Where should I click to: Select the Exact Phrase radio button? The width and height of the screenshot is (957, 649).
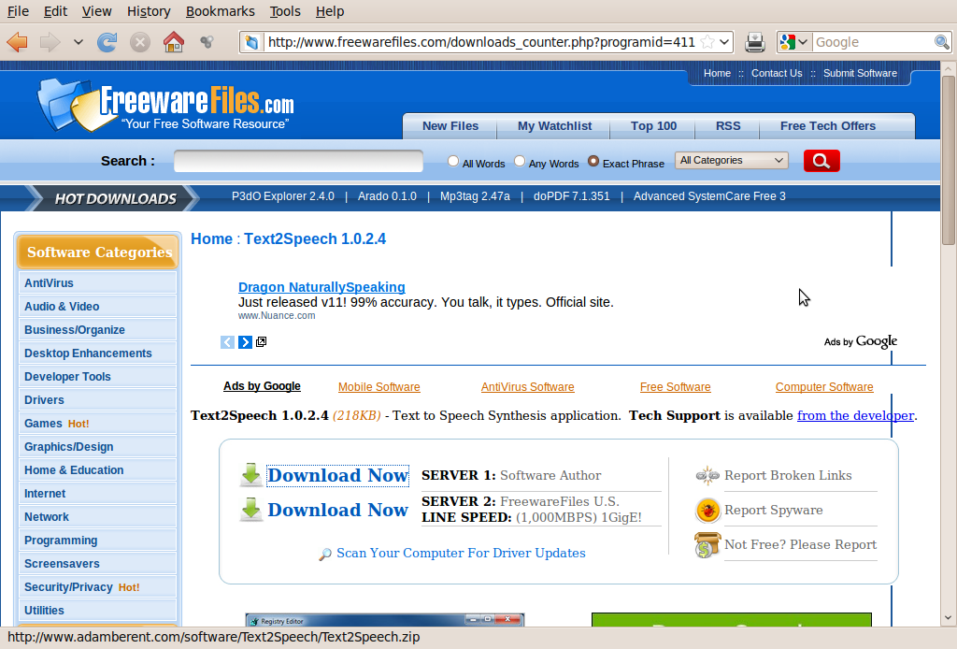tap(593, 161)
